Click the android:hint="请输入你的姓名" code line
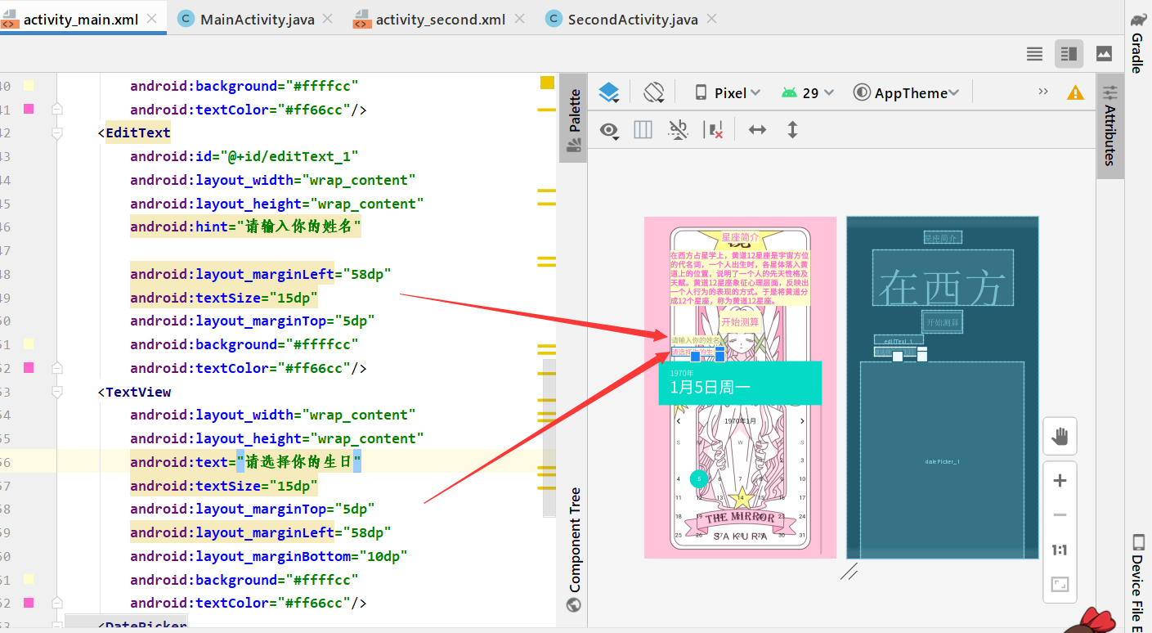The width and height of the screenshot is (1152, 633). [245, 227]
